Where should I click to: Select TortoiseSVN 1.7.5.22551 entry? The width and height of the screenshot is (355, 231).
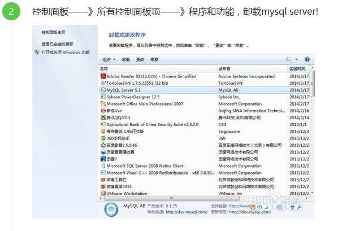click(x=137, y=83)
